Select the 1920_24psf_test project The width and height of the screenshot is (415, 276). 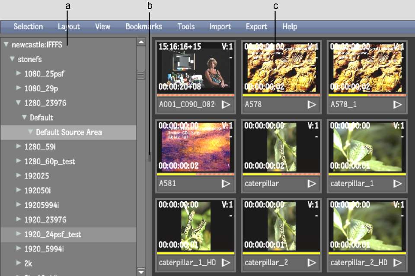52,234
